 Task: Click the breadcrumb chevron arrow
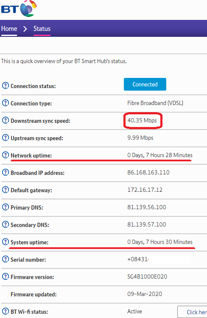[x=25, y=29]
